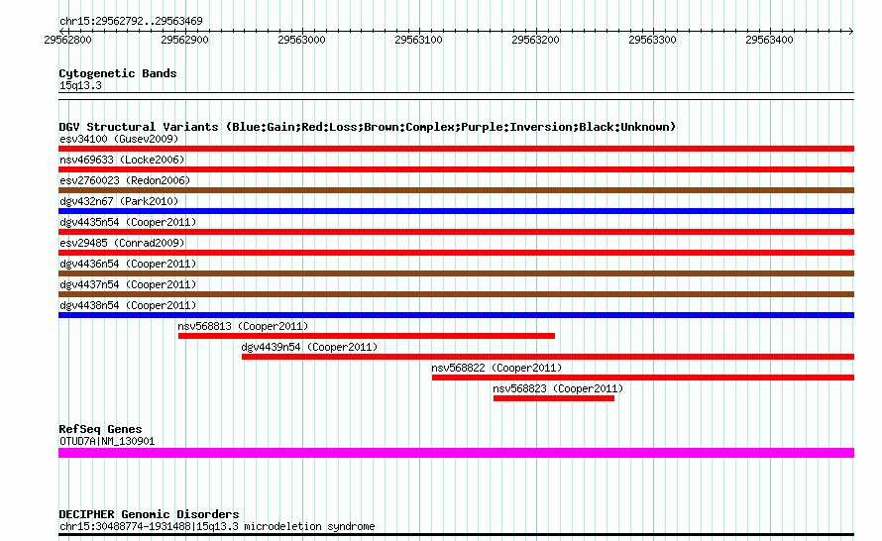Click the 'dgv4437n54 (Cooper2011)' label
The height and width of the screenshot is (541, 882).
(x=128, y=284)
